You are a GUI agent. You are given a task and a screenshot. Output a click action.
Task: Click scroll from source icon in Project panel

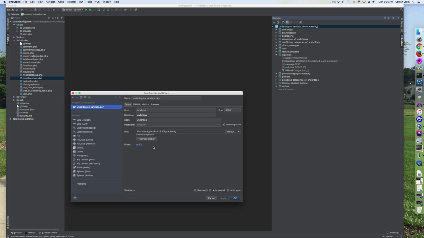pyautogui.click(x=49, y=18)
